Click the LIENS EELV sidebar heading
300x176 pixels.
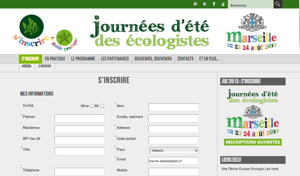(253, 160)
